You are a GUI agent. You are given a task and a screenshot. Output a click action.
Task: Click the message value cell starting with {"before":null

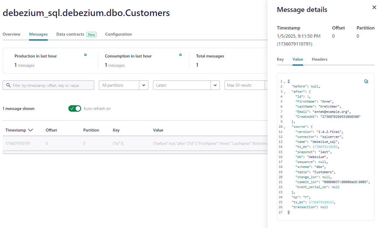pyautogui.click(x=210, y=143)
